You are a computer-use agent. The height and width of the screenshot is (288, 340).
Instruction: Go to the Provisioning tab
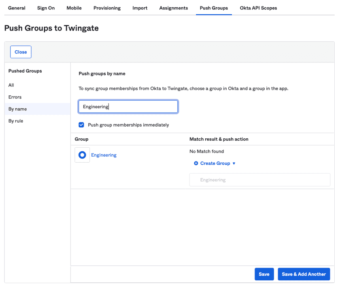click(107, 8)
